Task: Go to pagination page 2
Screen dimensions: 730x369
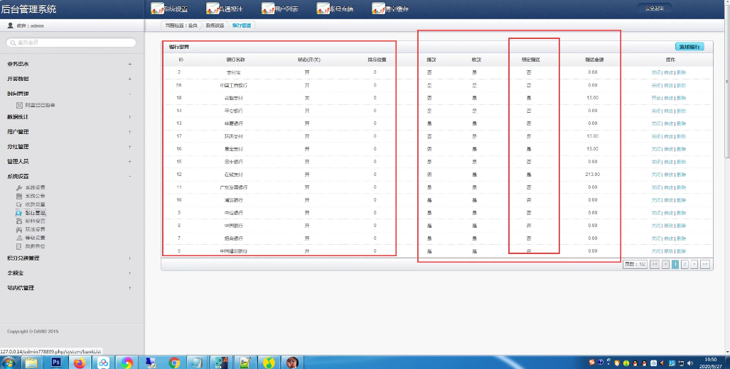Action: (x=685, y=264)
